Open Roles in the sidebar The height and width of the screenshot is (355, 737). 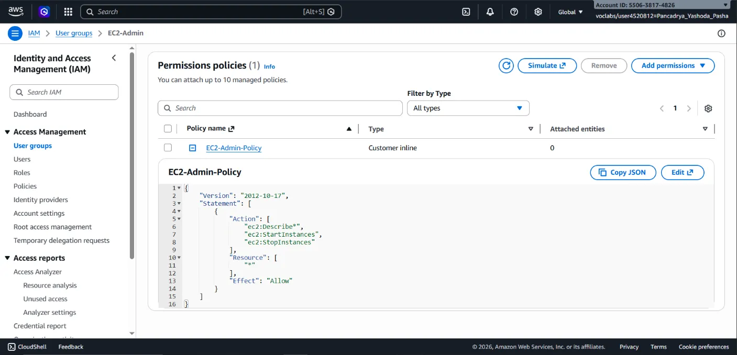22,173
